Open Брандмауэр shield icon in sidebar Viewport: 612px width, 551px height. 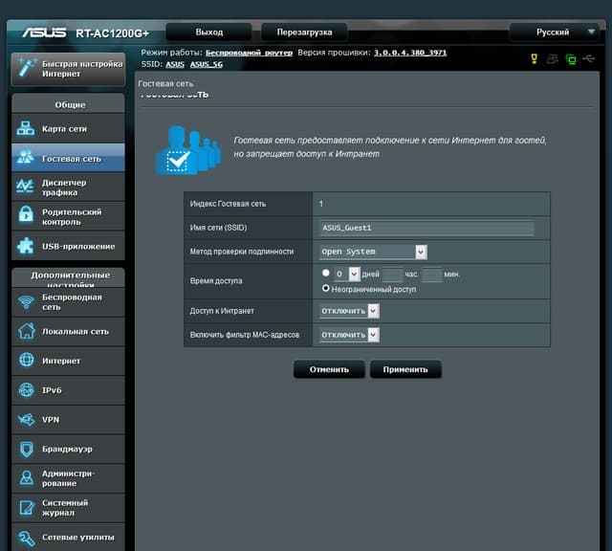point(26,449)
